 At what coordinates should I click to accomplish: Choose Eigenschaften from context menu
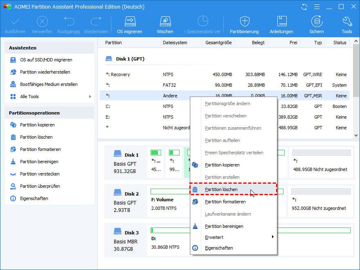coord(233,248)
